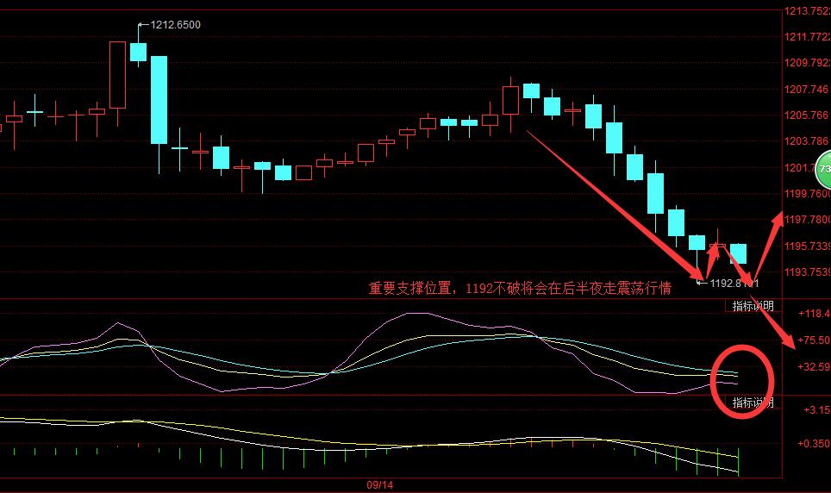This screenshot has height=493, width=831.
Task: Click the 1205.766 price axis value
Action: [807, 115]
